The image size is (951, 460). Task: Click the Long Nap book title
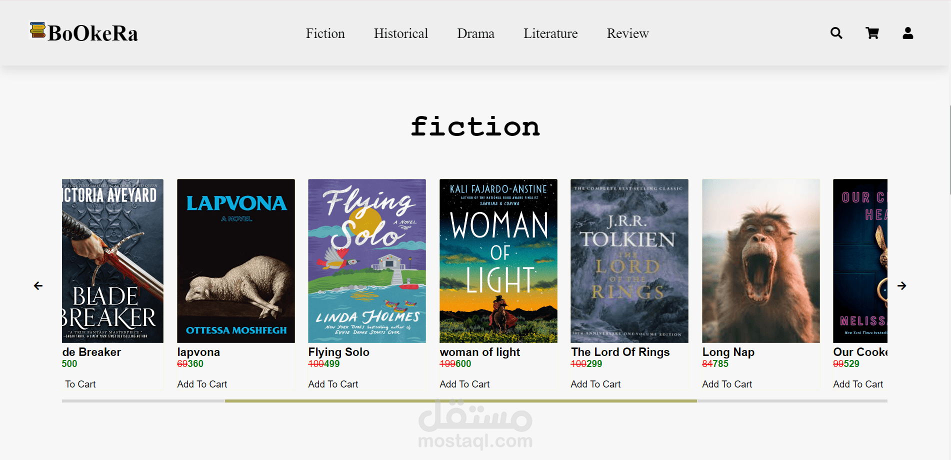click(x=728, y=352)
